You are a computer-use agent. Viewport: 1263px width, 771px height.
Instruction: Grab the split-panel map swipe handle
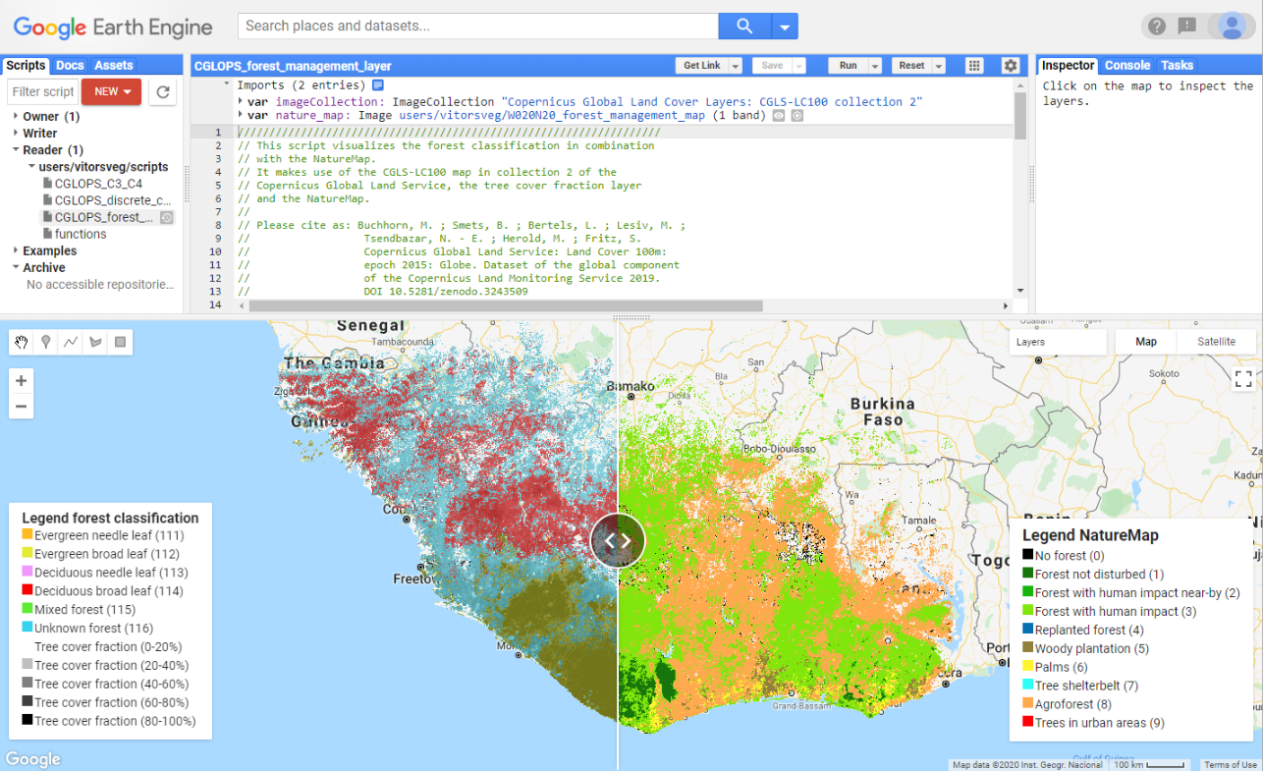(618, 540)
